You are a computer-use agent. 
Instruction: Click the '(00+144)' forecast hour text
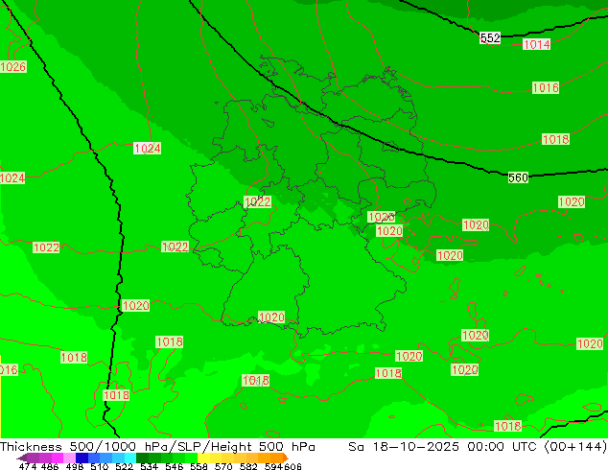(x=575, y=446)
